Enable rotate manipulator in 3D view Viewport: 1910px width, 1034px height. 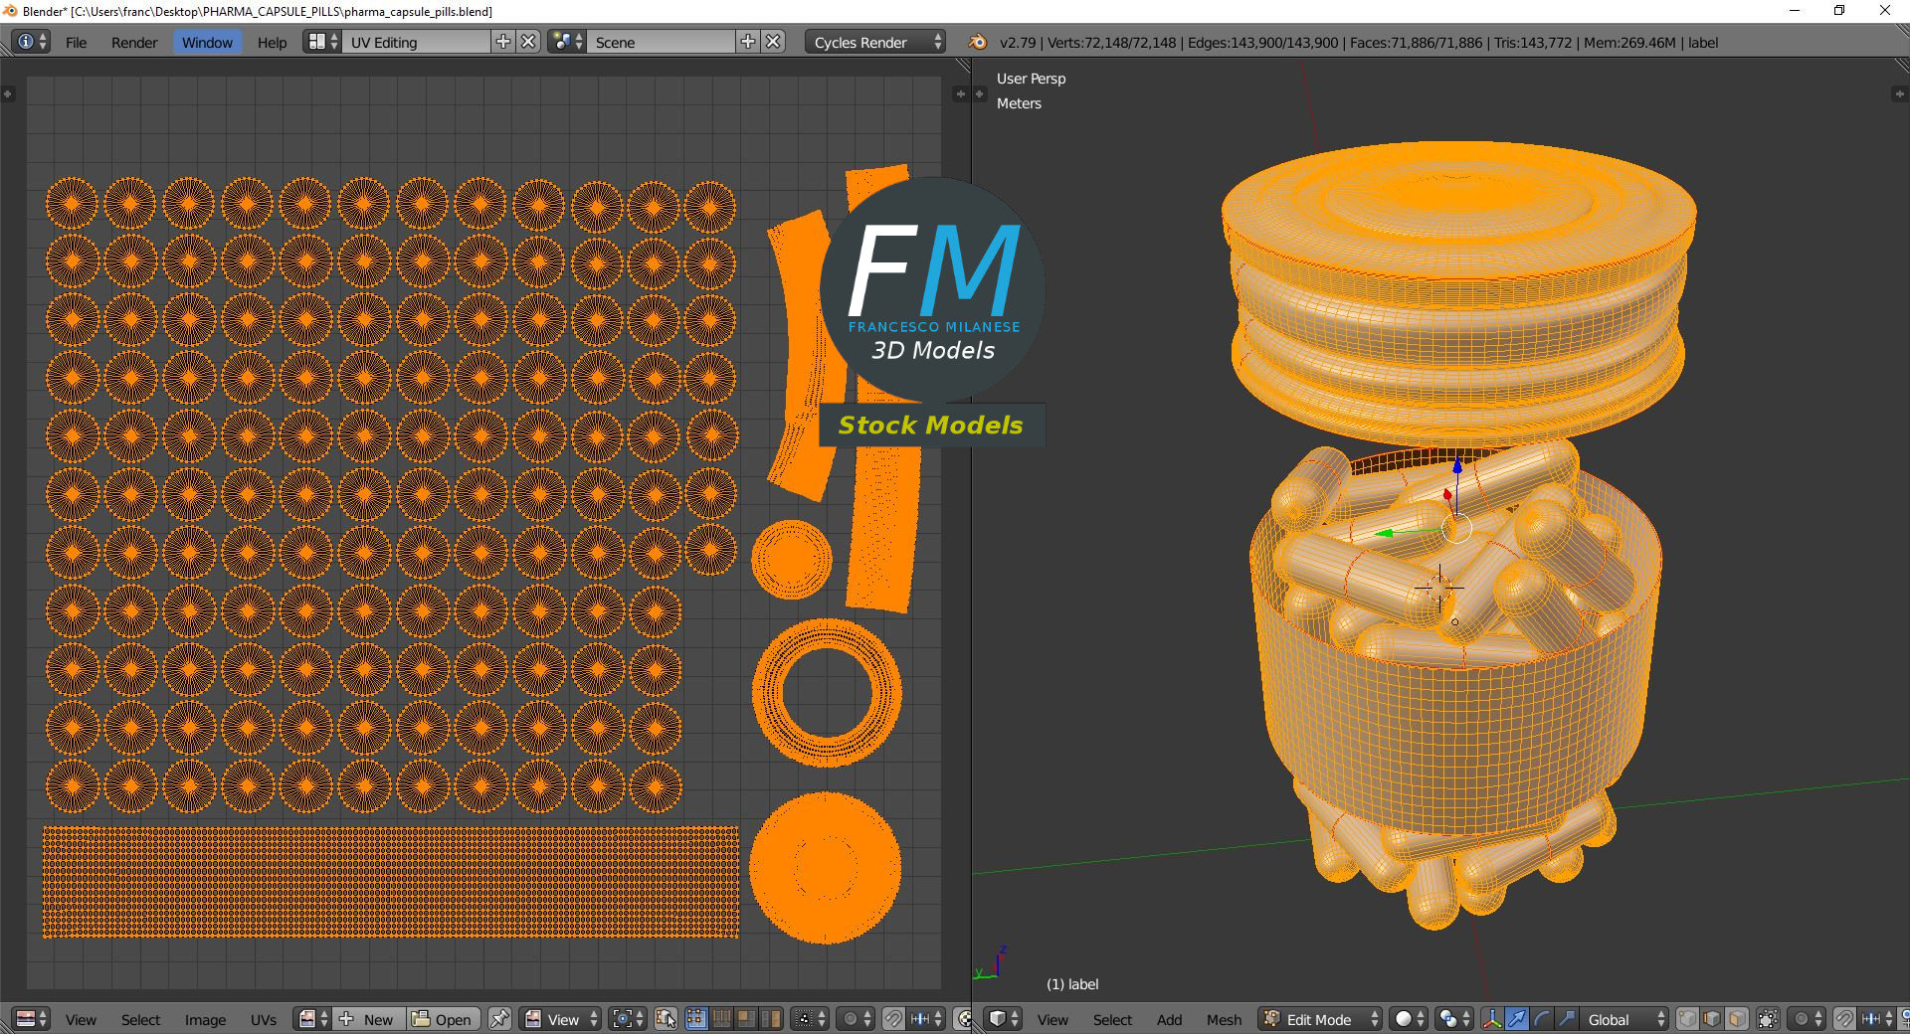tap(1542, 1019)
